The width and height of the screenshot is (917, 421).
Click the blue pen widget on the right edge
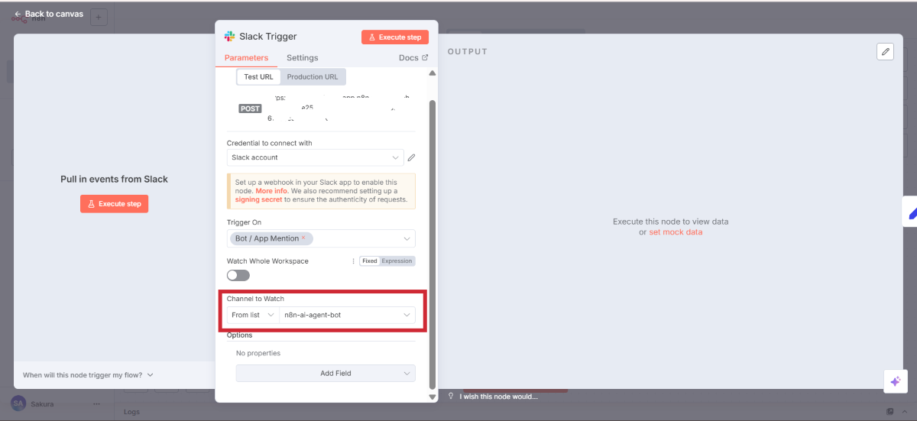click(911, 213)
